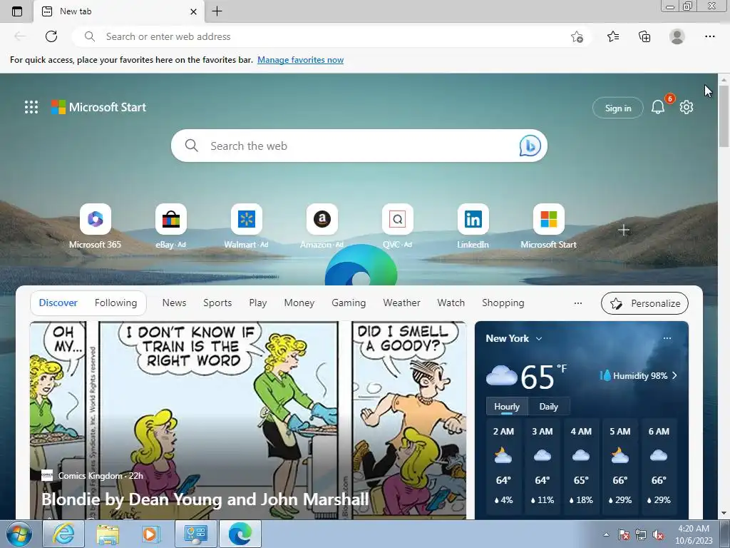Open Windows Media Player from taskbar
The image size is (730, 548).
pyautogui.click(x=150, y=534)
